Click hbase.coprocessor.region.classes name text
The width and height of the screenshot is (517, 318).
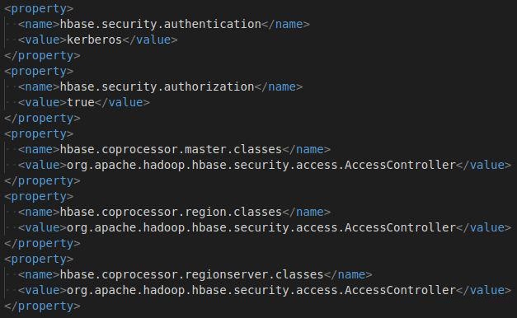click(171, 213)
